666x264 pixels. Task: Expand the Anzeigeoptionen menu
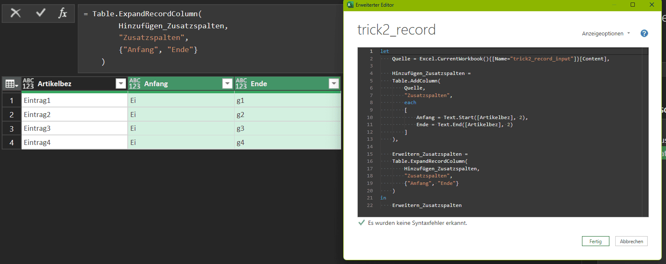click(606, 33)
